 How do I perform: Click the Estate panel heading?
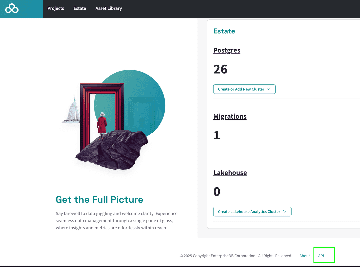tap(224, 31)
